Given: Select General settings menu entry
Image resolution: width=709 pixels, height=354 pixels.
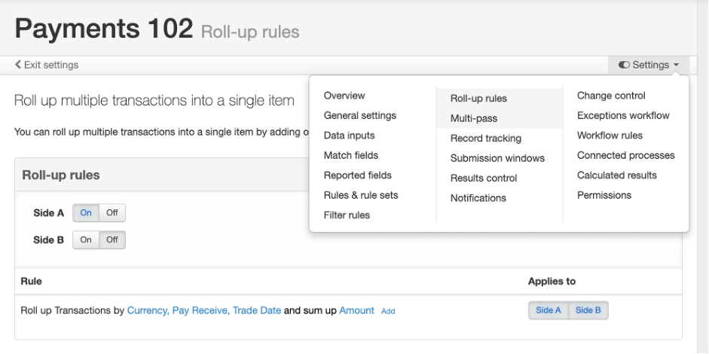Looking at the screenshot, I should click(x=359, y=115).
